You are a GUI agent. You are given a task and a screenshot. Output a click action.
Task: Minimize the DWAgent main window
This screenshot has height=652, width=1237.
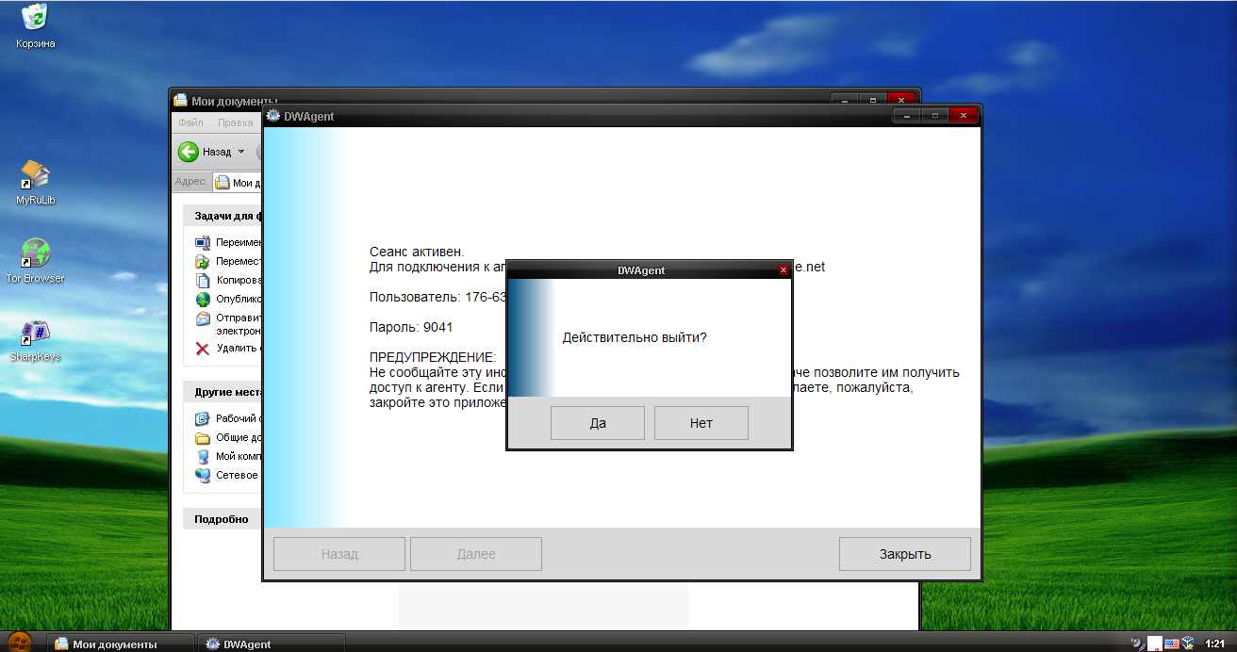pyautogui.click(x=908, y=115)
